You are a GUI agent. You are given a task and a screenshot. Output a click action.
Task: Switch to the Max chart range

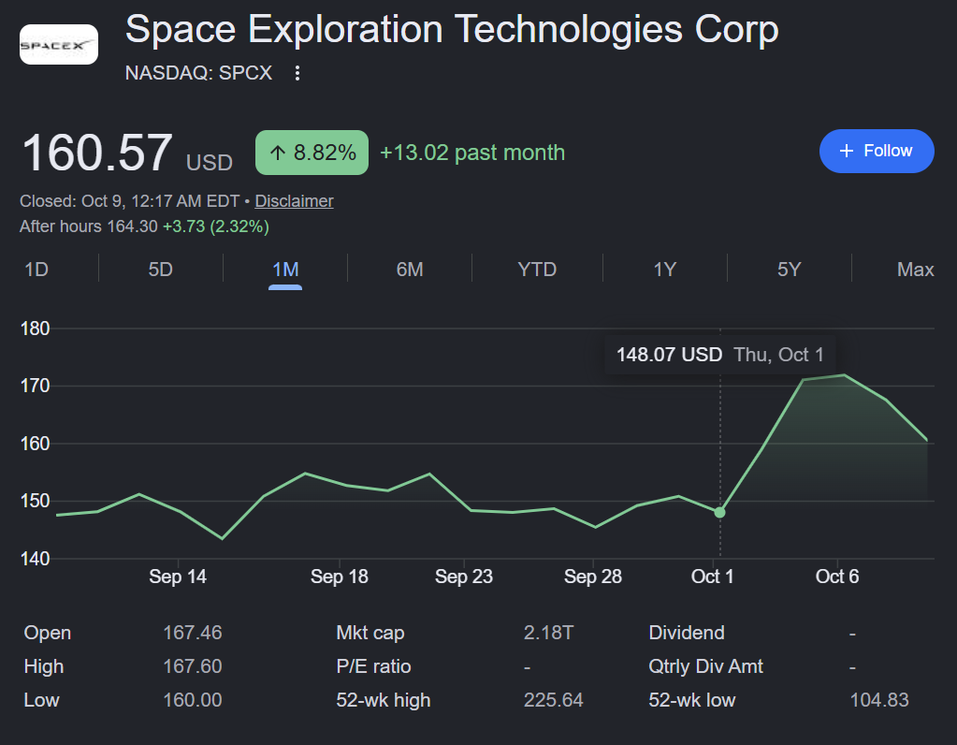pyautogui.click(x=915, y=270)
